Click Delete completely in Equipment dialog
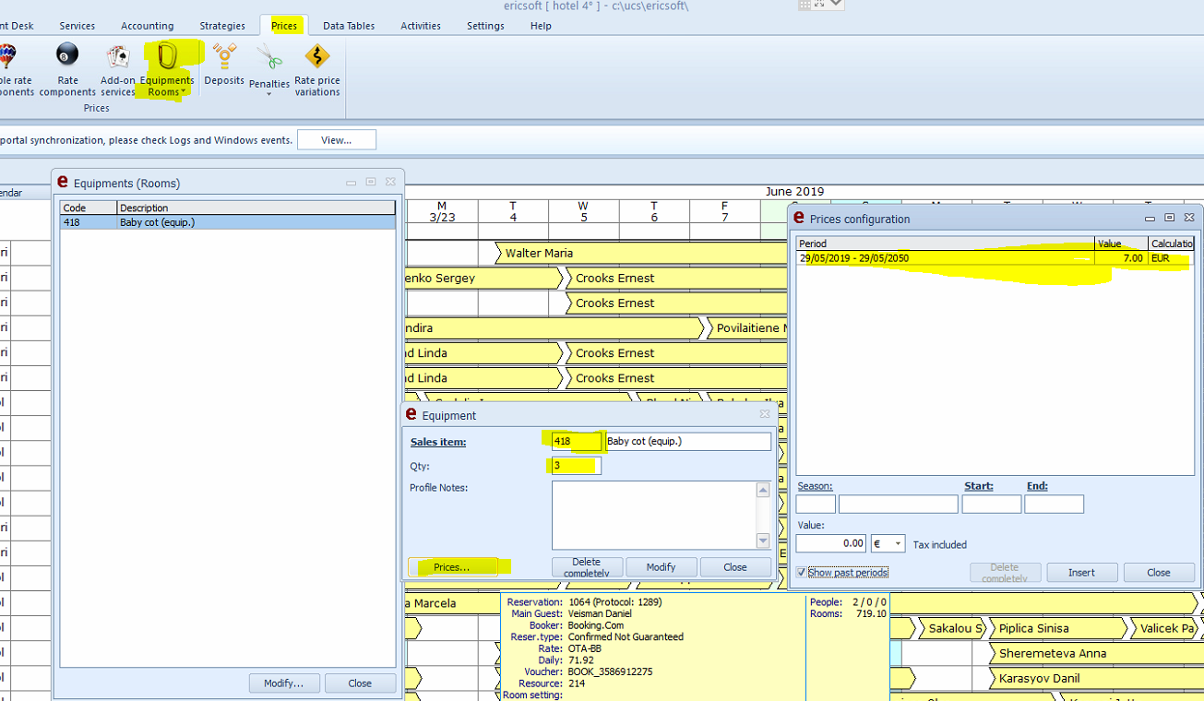 pyautogui.click(x=587, y=567)
